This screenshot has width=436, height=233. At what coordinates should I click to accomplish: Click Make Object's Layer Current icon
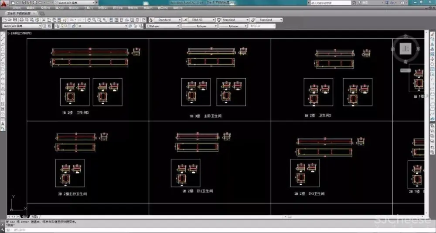tap(130, 26)
